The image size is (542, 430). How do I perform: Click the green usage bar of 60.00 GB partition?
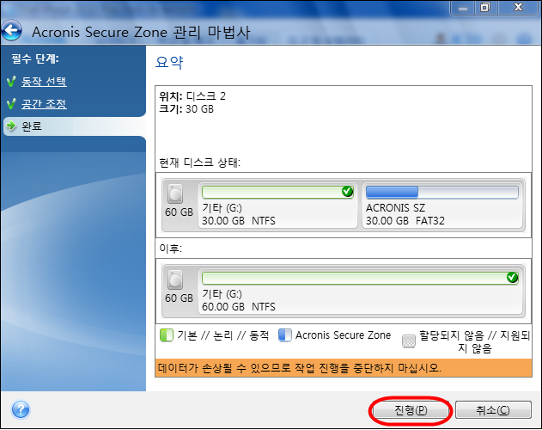click(x=360, y=278)
